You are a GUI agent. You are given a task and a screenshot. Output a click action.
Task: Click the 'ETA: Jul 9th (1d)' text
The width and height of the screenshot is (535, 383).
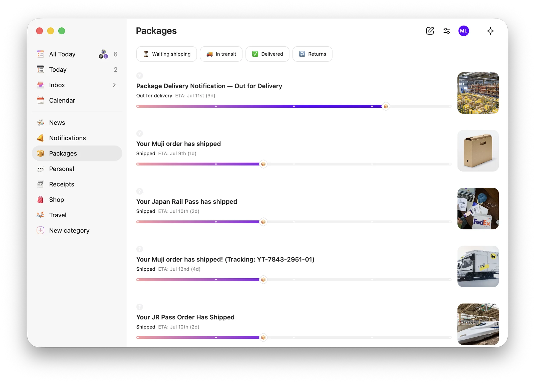[177, 153]
